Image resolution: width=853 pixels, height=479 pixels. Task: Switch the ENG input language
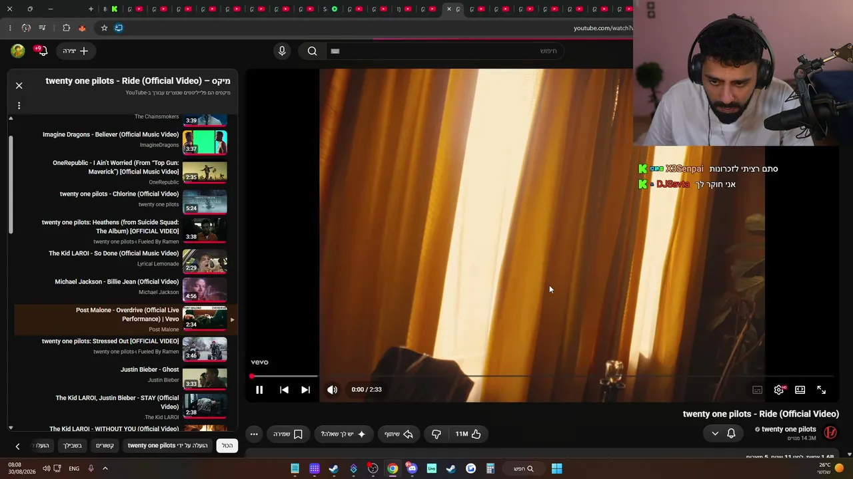[x=74, y=468]
